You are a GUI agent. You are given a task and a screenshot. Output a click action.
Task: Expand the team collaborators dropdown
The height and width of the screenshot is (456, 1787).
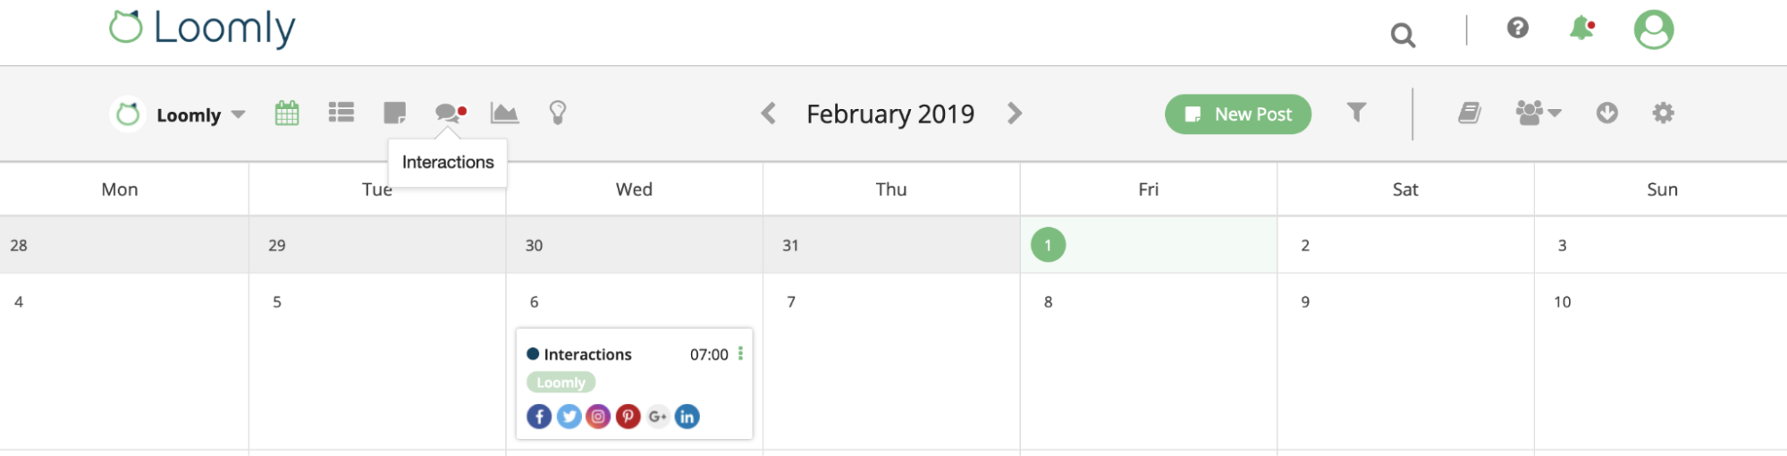(1538, 113)
